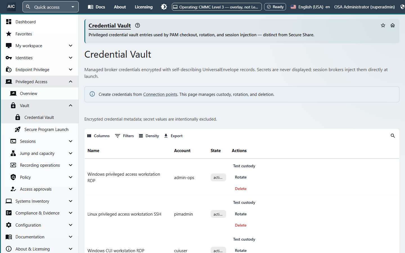The width and height of the screenshot is (405, 253).
Task: Go home via the house icon
Action: click(x=393, y=25)
